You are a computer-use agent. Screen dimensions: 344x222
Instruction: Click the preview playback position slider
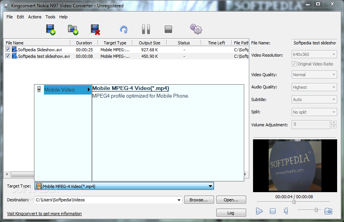click(x=294, y=202)
